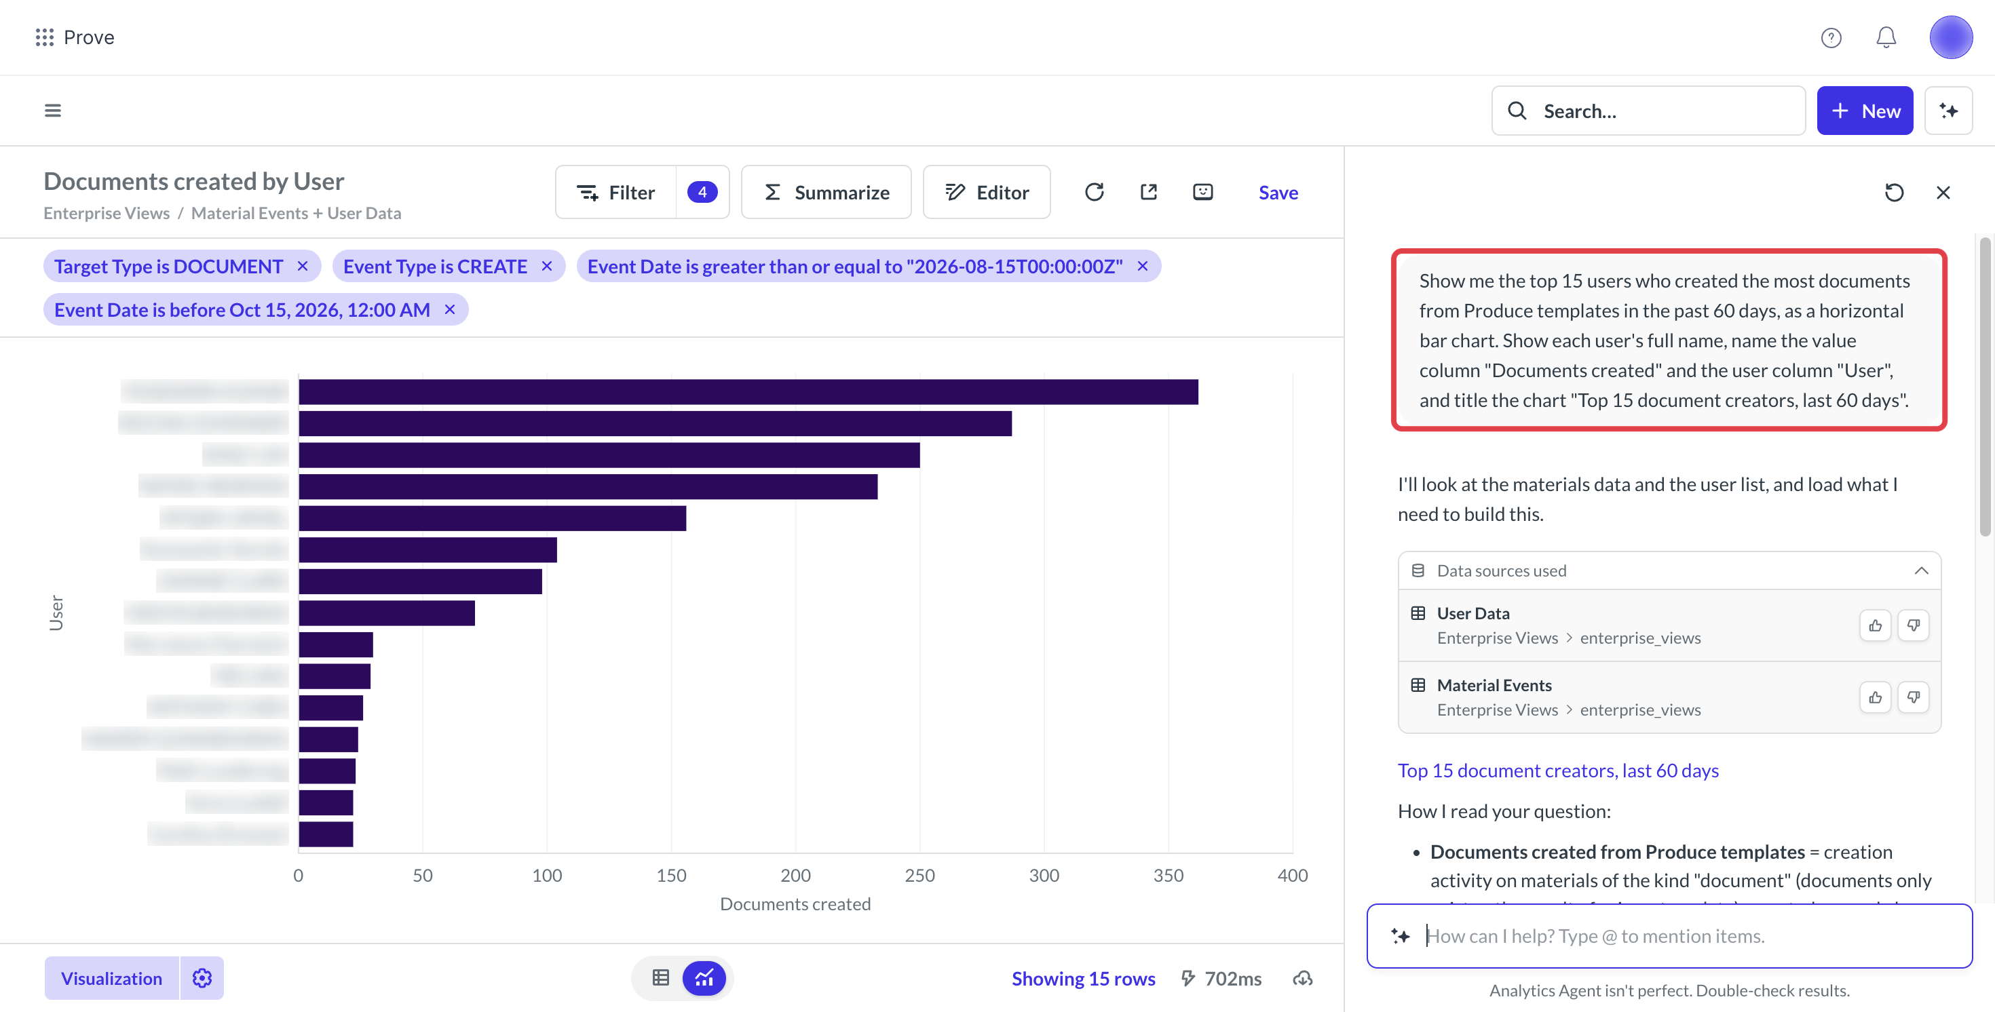
Task: Open the help question mark icon
Action: click(x=1831, y=37)
